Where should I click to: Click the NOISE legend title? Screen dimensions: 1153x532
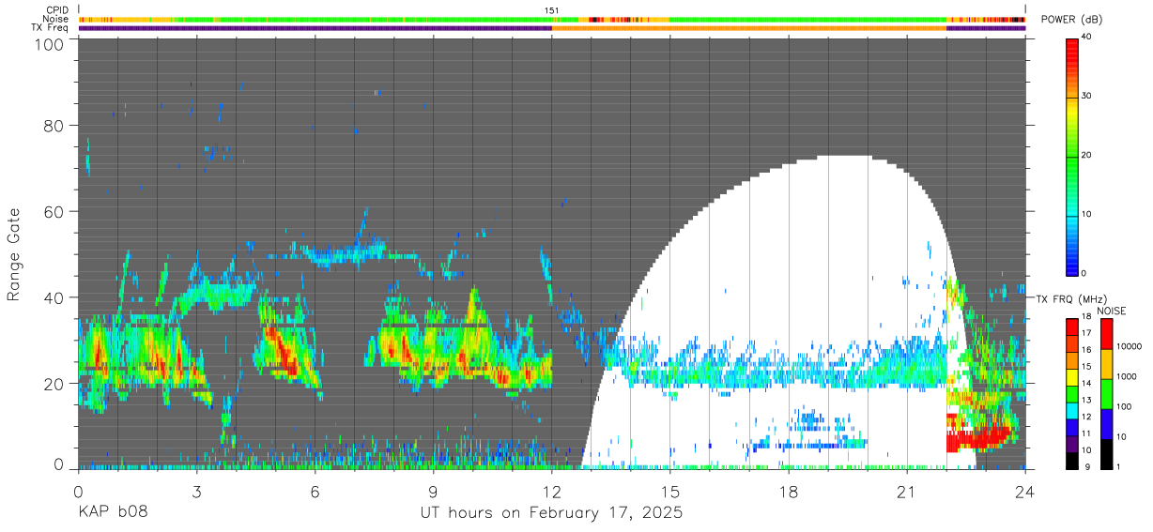coord(1111,311)
